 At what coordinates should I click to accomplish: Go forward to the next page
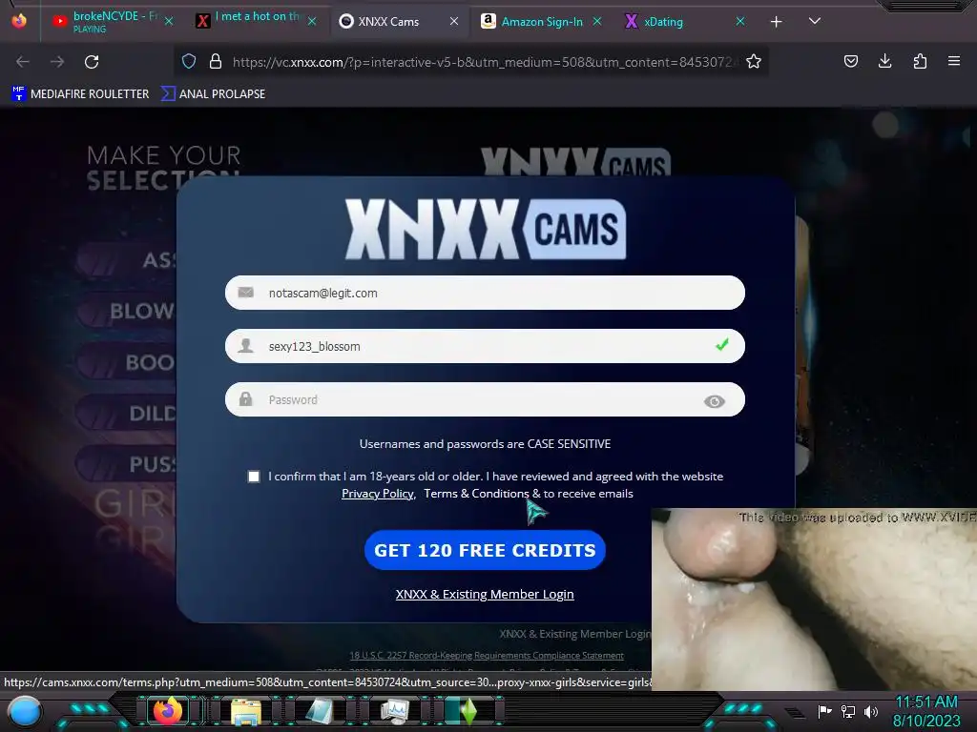click(57, 62)
